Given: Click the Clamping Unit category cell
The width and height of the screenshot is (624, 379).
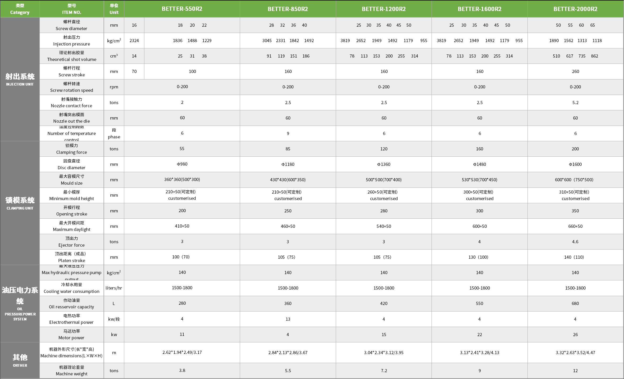Looking at the screenshot, I should [x=20, y=203].
